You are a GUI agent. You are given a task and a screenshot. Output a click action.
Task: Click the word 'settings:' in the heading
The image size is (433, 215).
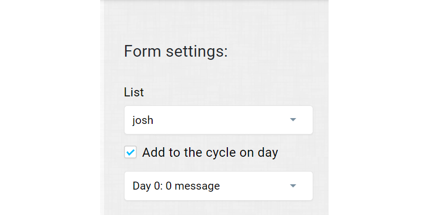point(196,51)
